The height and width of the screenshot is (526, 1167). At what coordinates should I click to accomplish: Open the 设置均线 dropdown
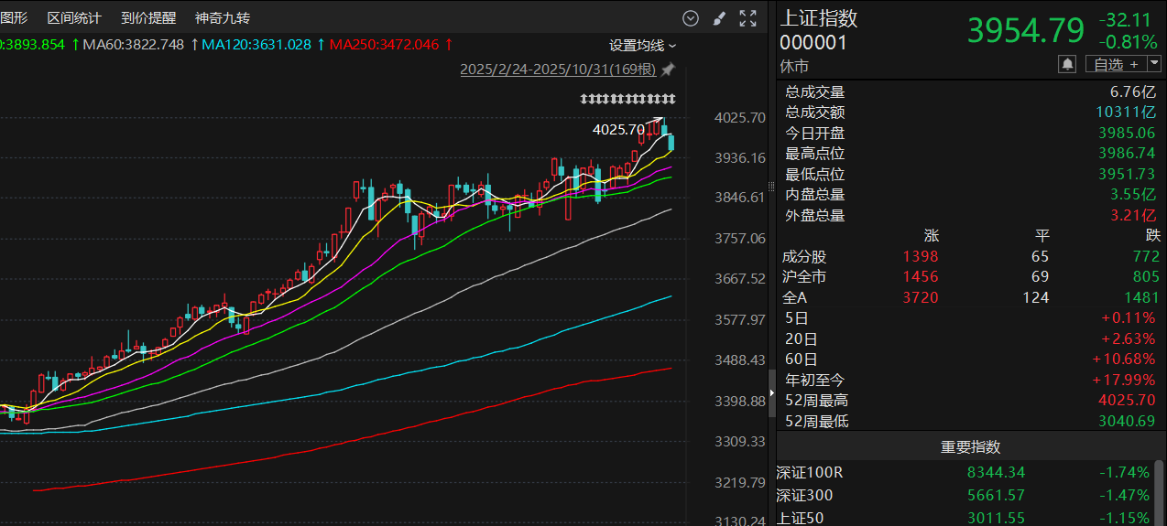[643, 45]
